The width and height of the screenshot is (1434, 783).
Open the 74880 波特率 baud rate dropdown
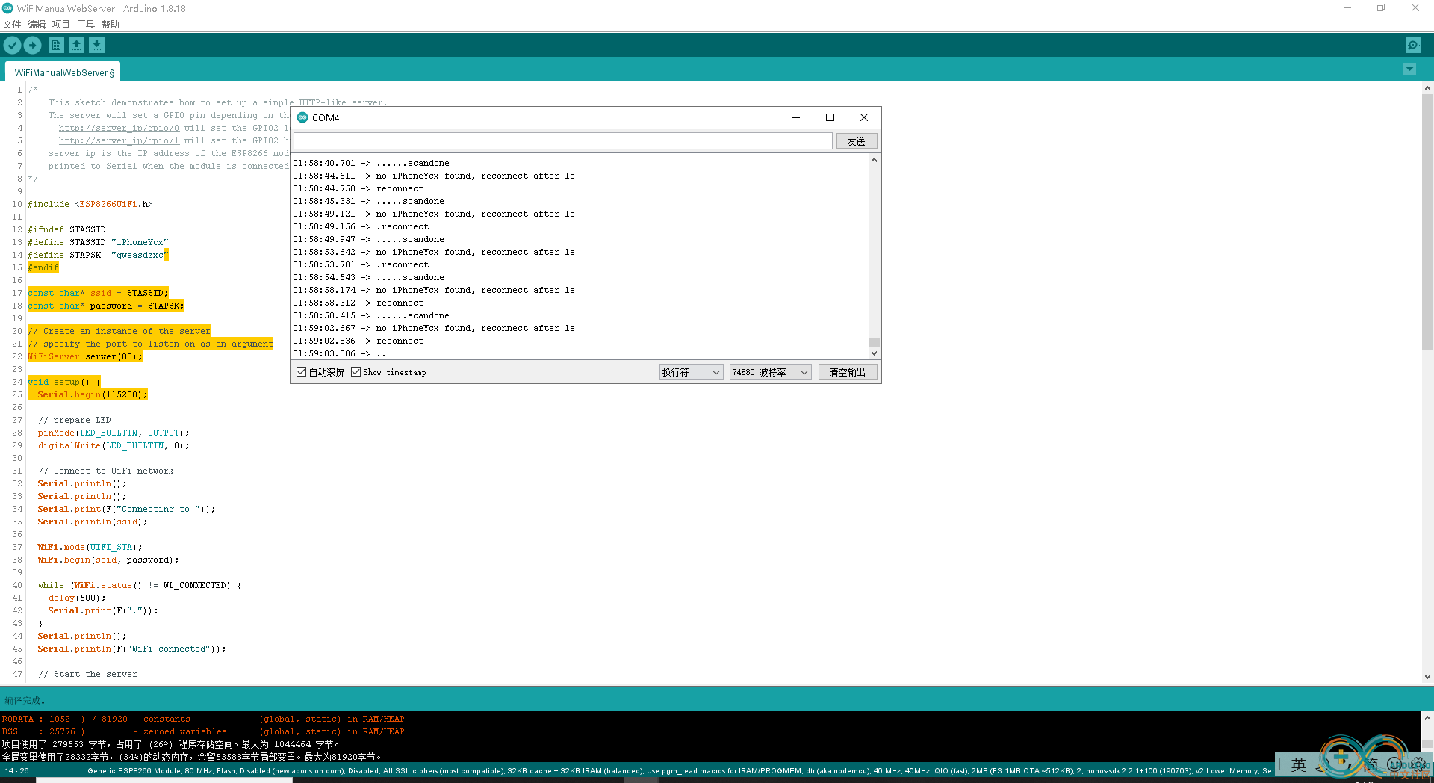[770, 372]
